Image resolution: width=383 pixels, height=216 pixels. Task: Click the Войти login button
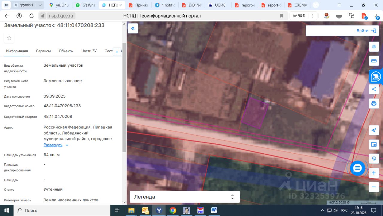pos(366,31)
